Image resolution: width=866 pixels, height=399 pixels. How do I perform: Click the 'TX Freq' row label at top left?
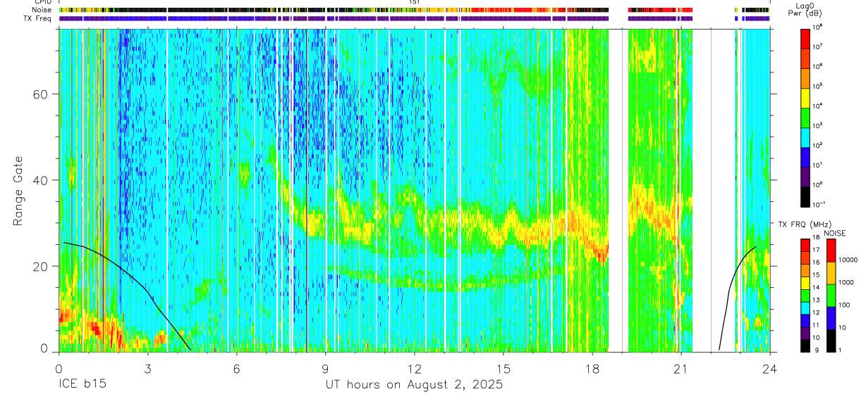pos(38,18)
